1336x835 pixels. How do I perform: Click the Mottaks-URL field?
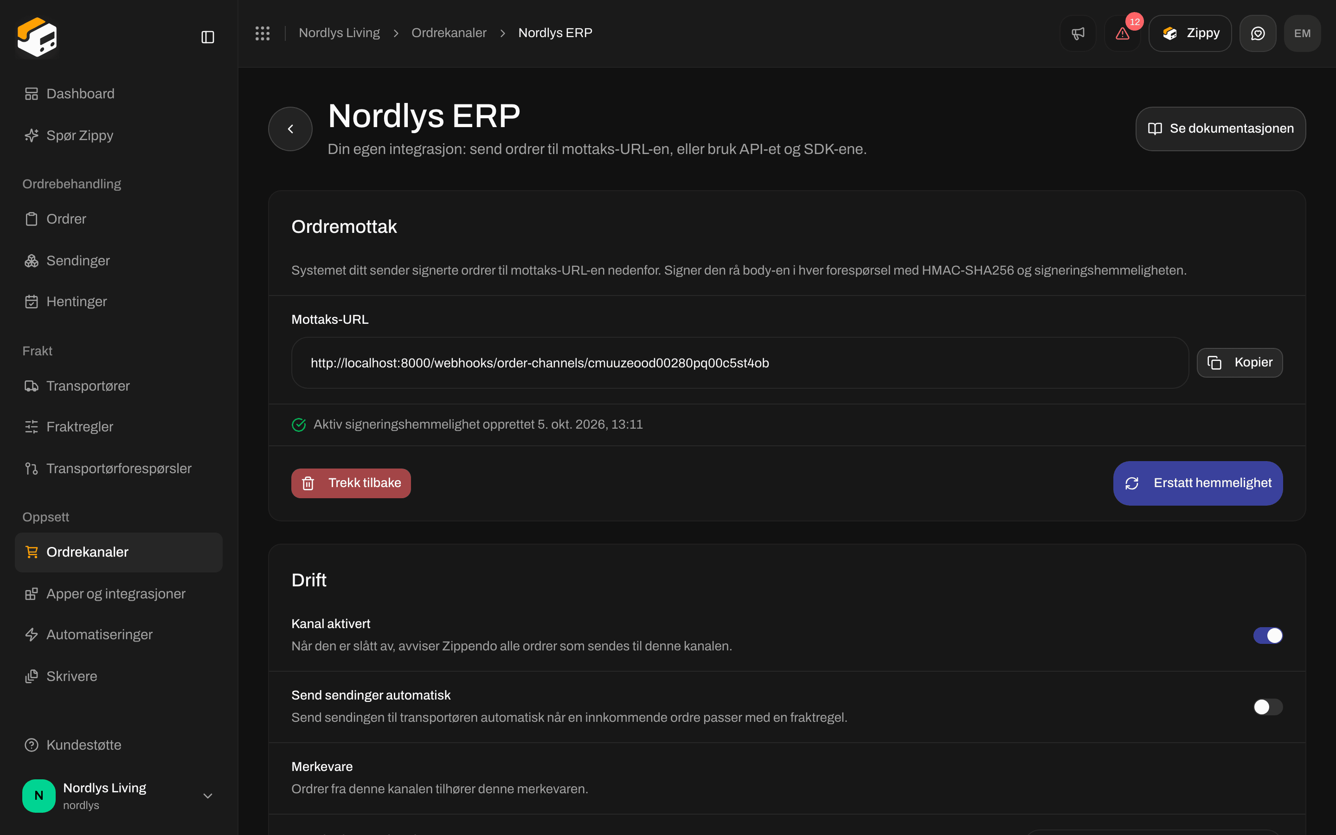740,363
